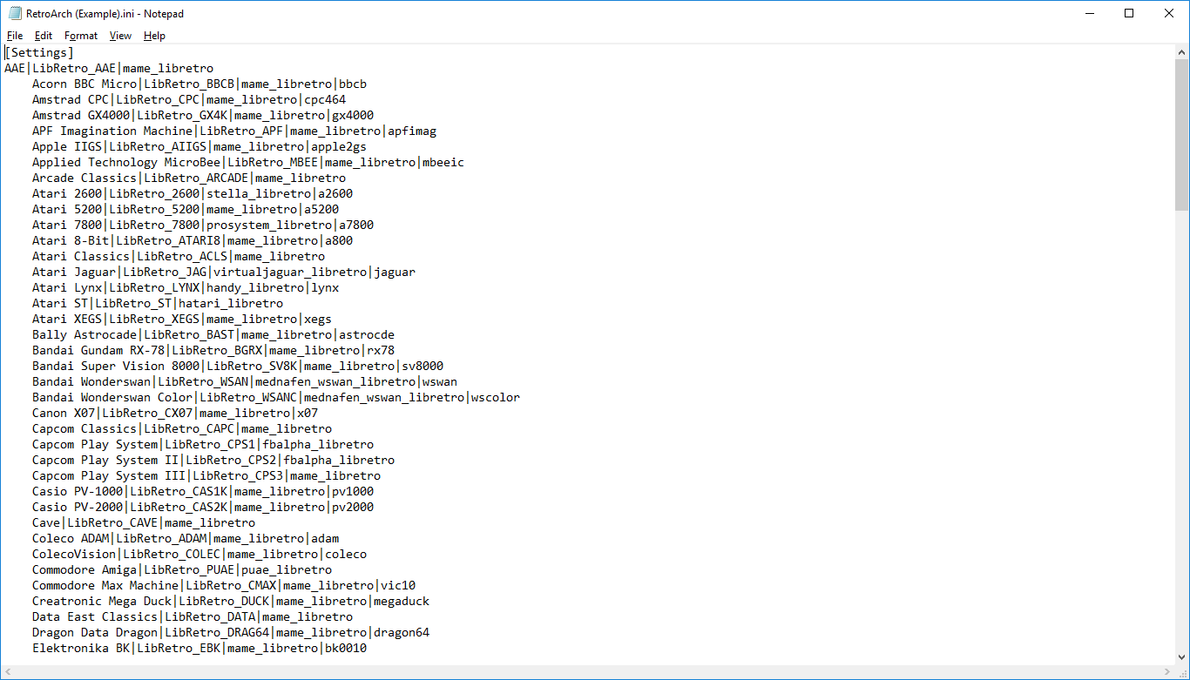Viewport: 1190px width, 680px height.
Task: Click the Applied Technology MicroBee line
Action: click(248, 162)
